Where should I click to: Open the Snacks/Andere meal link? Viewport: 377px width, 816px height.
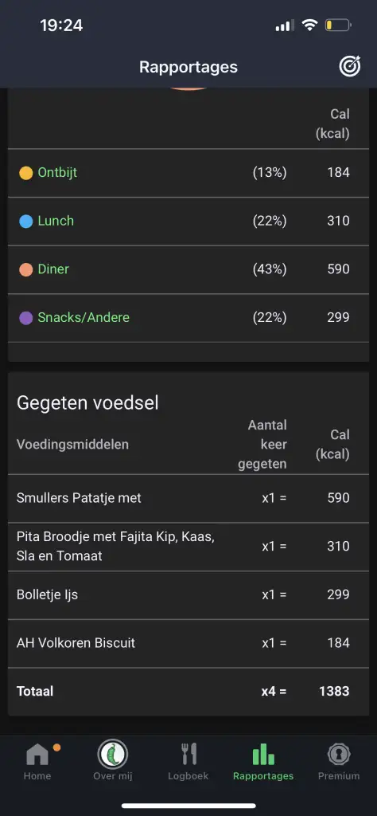[84, 317]
